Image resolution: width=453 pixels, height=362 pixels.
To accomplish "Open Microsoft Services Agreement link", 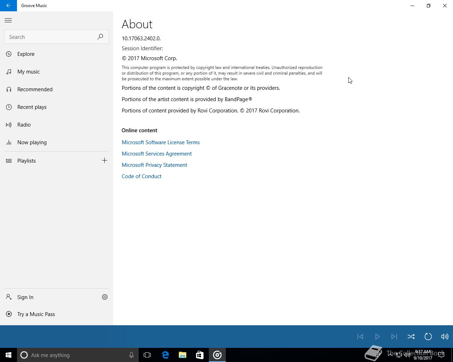I will tap(157, 154).
